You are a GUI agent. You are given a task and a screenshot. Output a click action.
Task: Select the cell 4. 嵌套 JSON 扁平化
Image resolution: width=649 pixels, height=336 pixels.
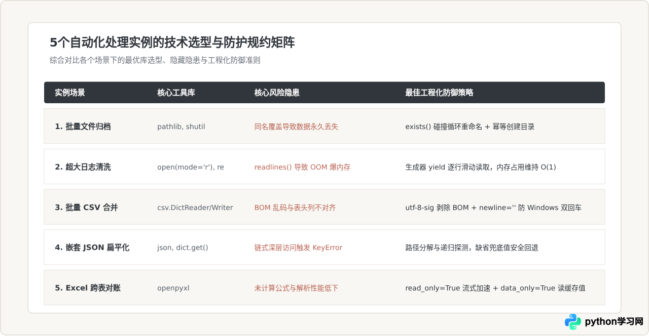click(92, 247)
